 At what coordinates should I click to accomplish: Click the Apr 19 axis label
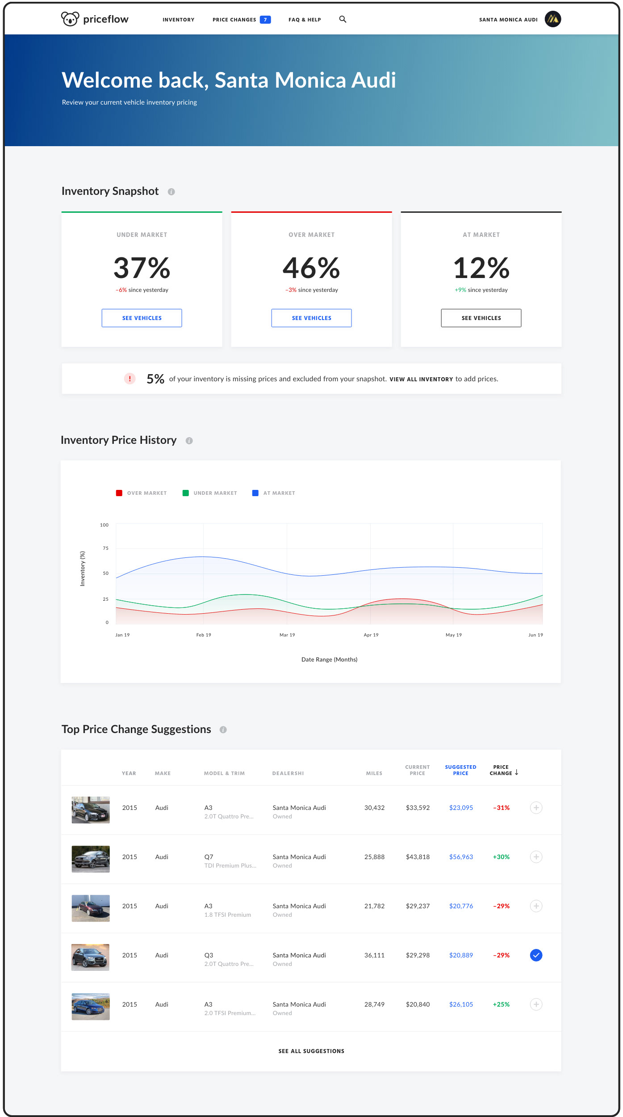pyautogui.click(x=371, y=635)
